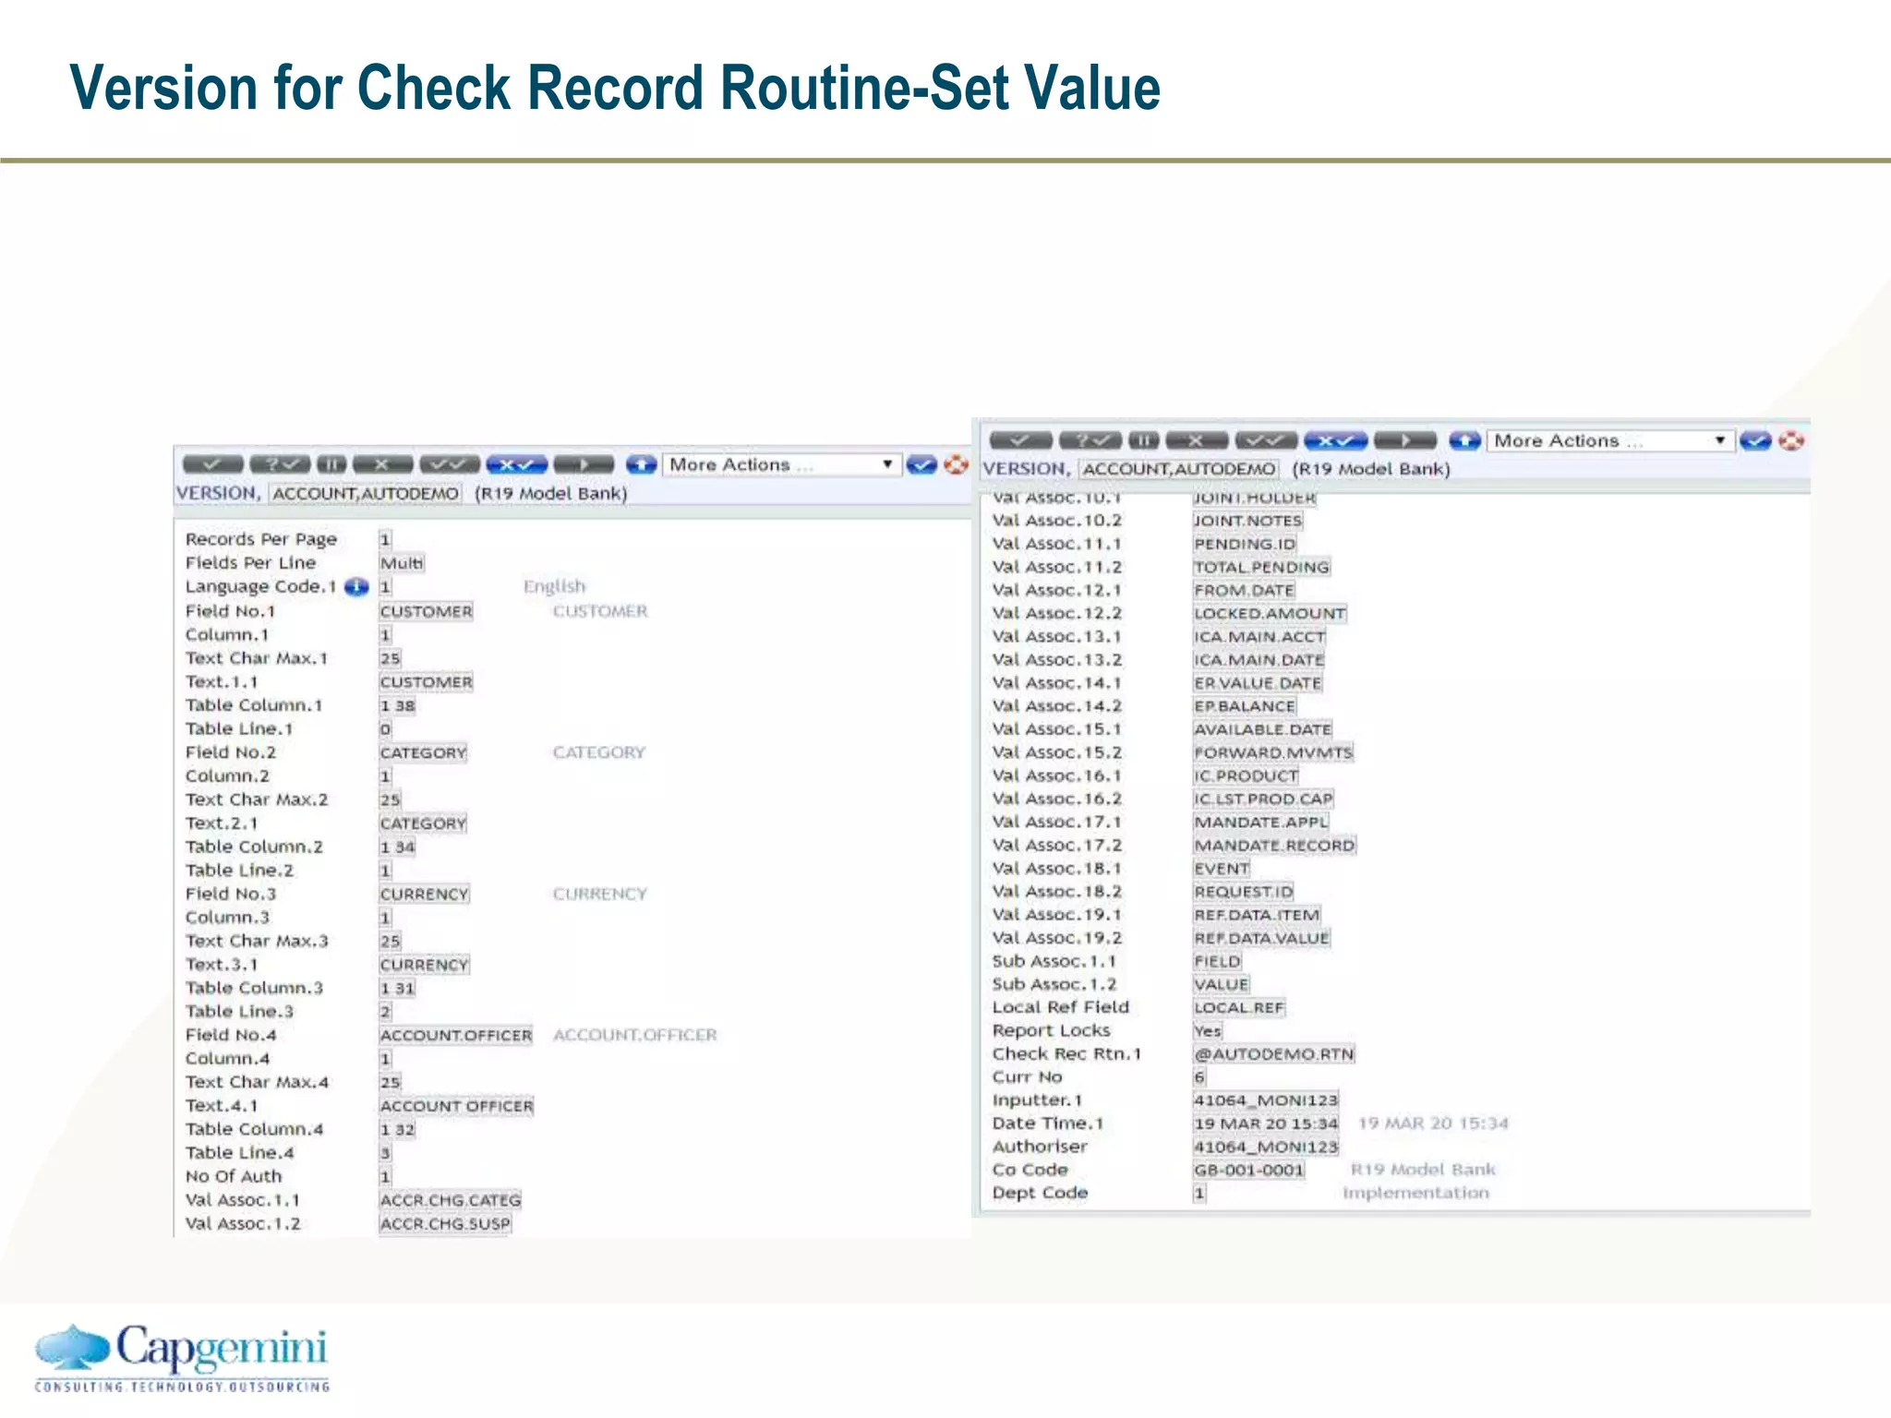This screenshot has width=1891, height=1418.
Task: Click the validate question-check icon in left toolbar
Action: click(x=281, y=464)
